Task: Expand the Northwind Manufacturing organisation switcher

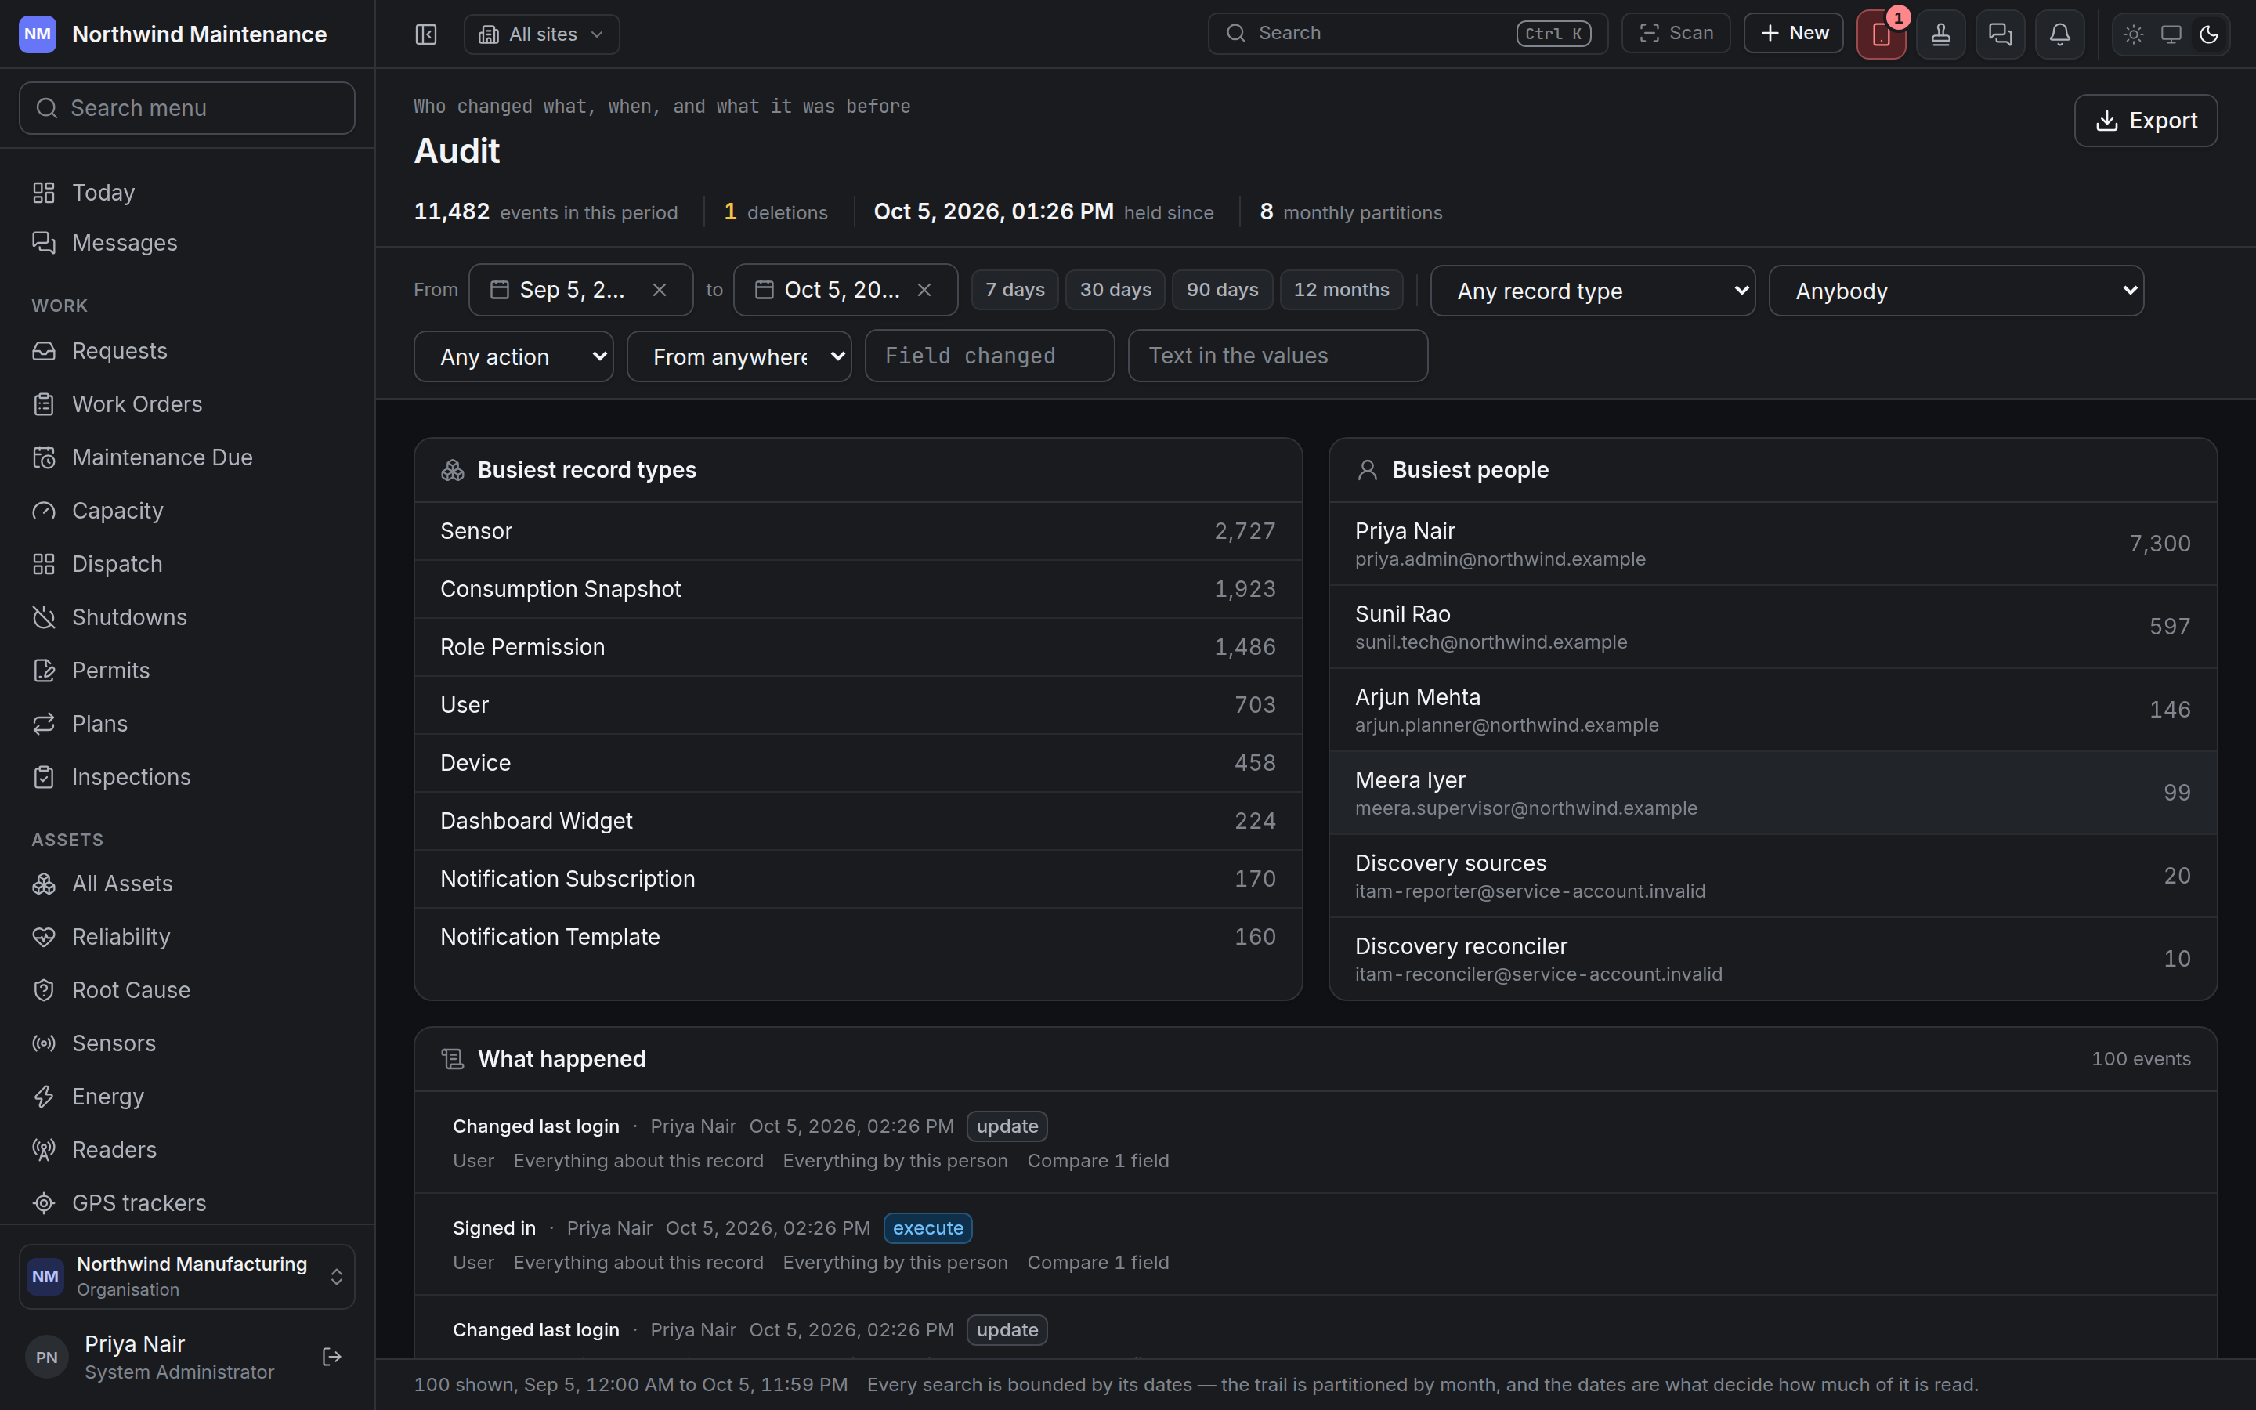Action: pyautogui.click(x=187, y=1276)
